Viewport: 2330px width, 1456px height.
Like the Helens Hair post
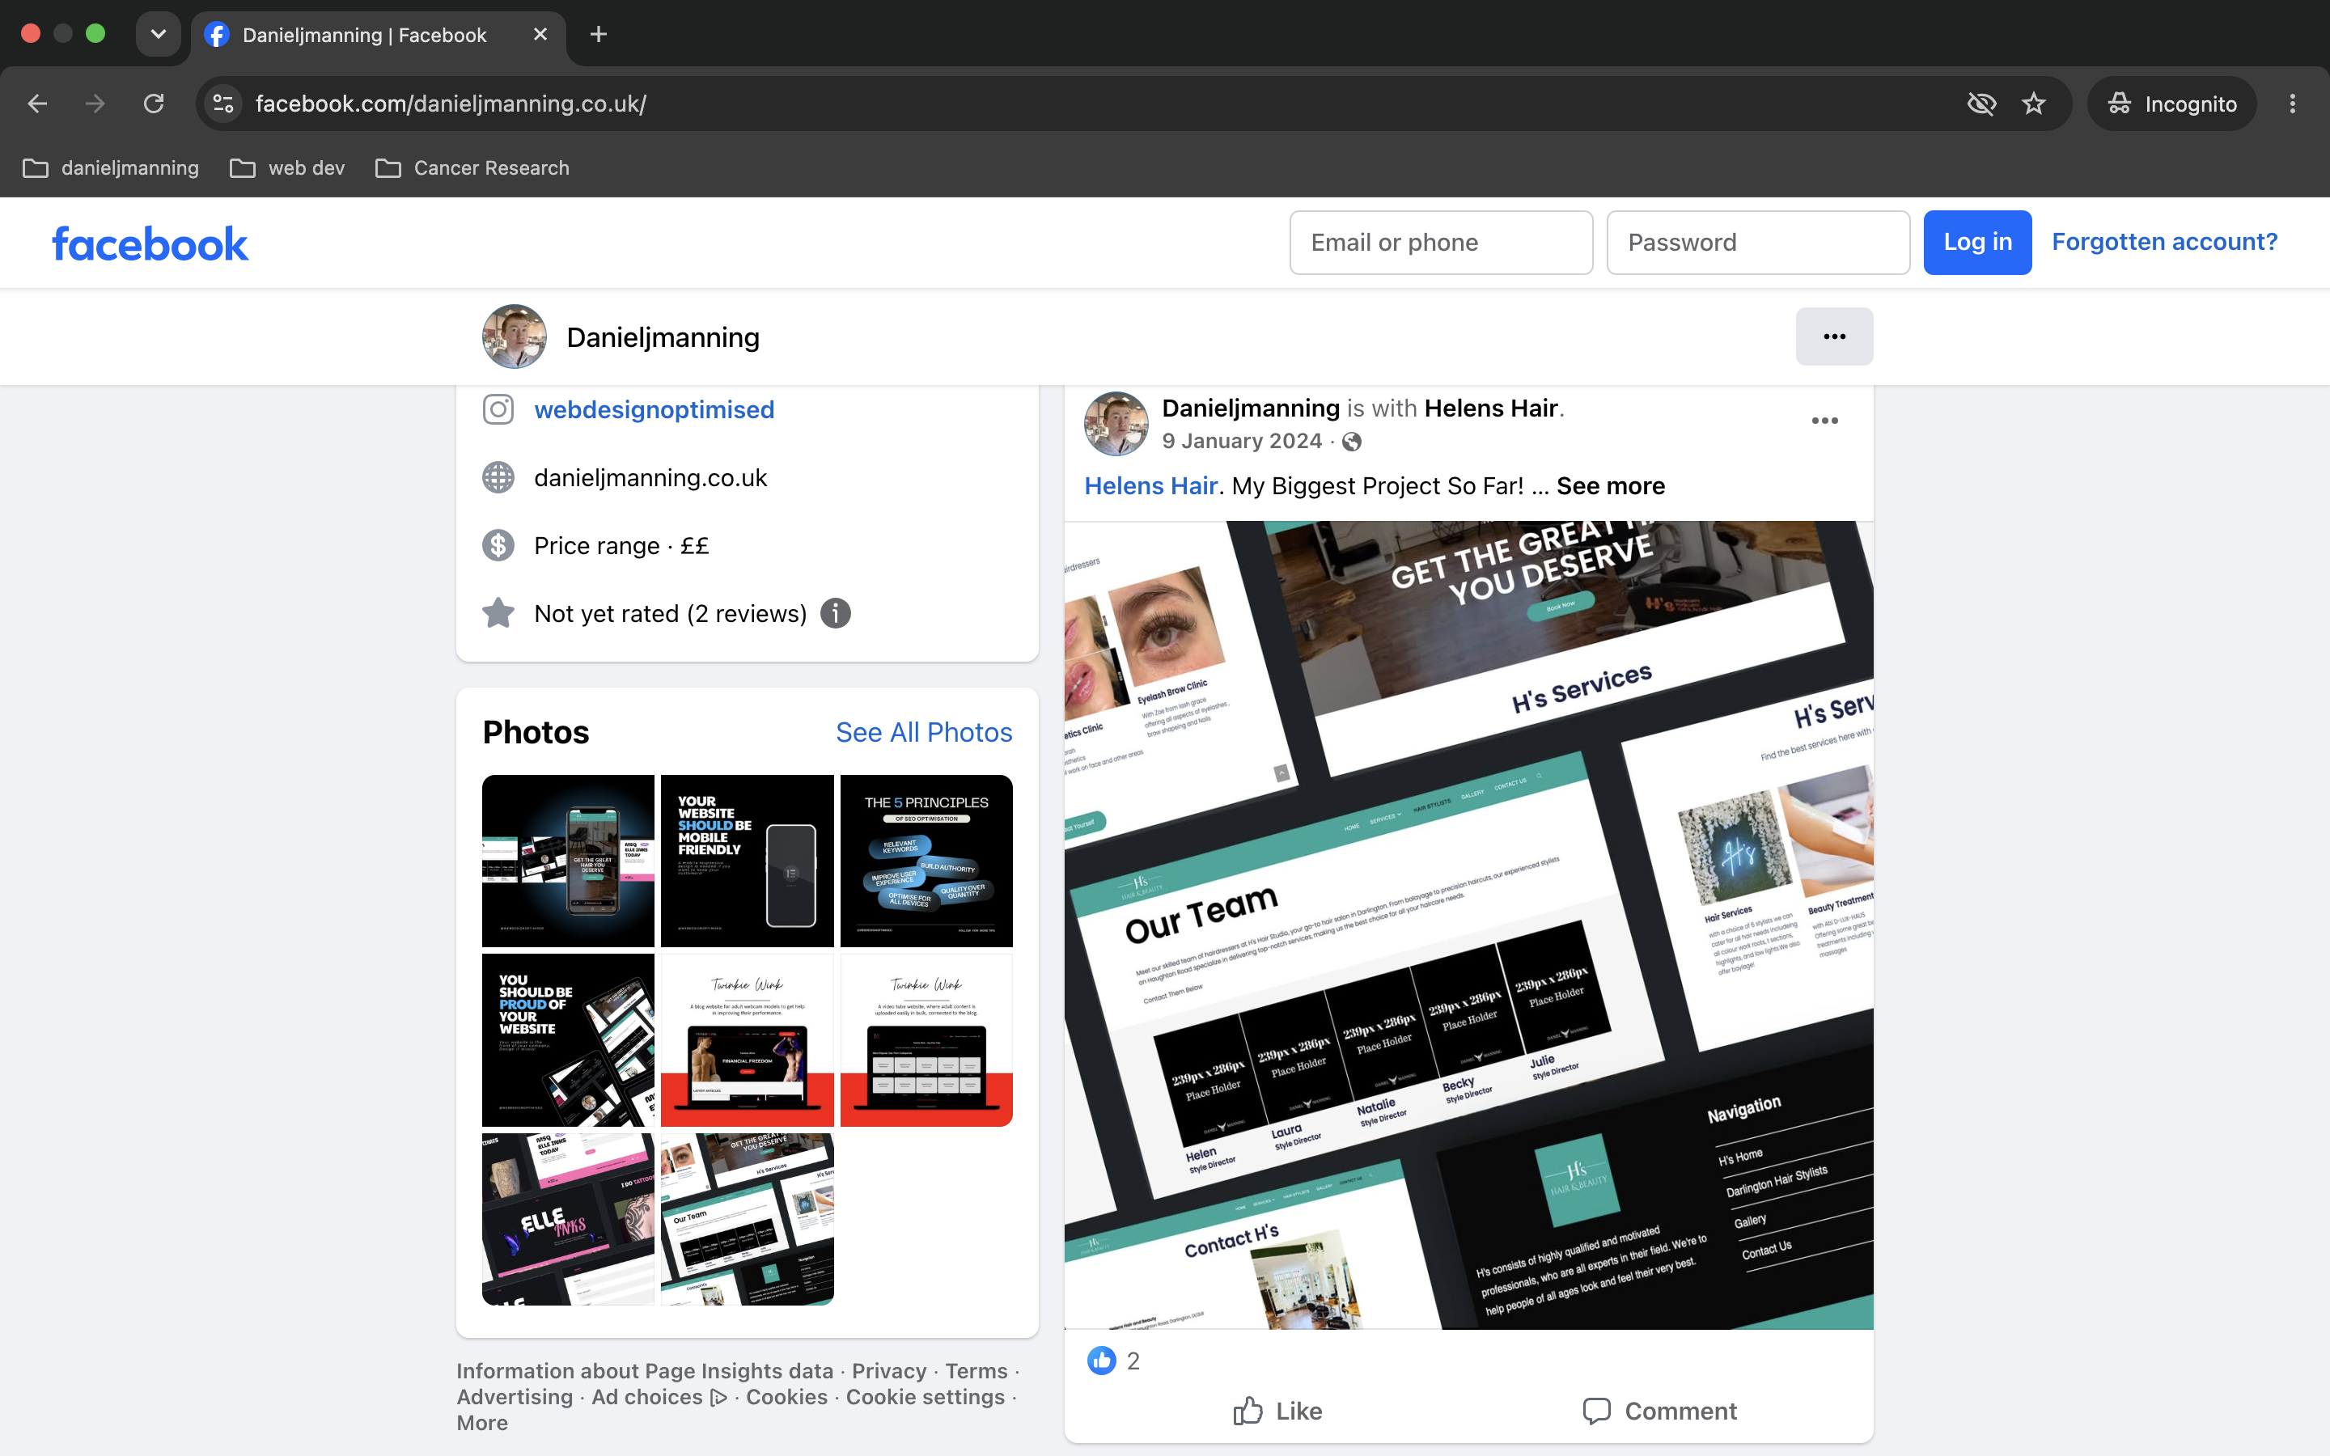(1277, 1411)
